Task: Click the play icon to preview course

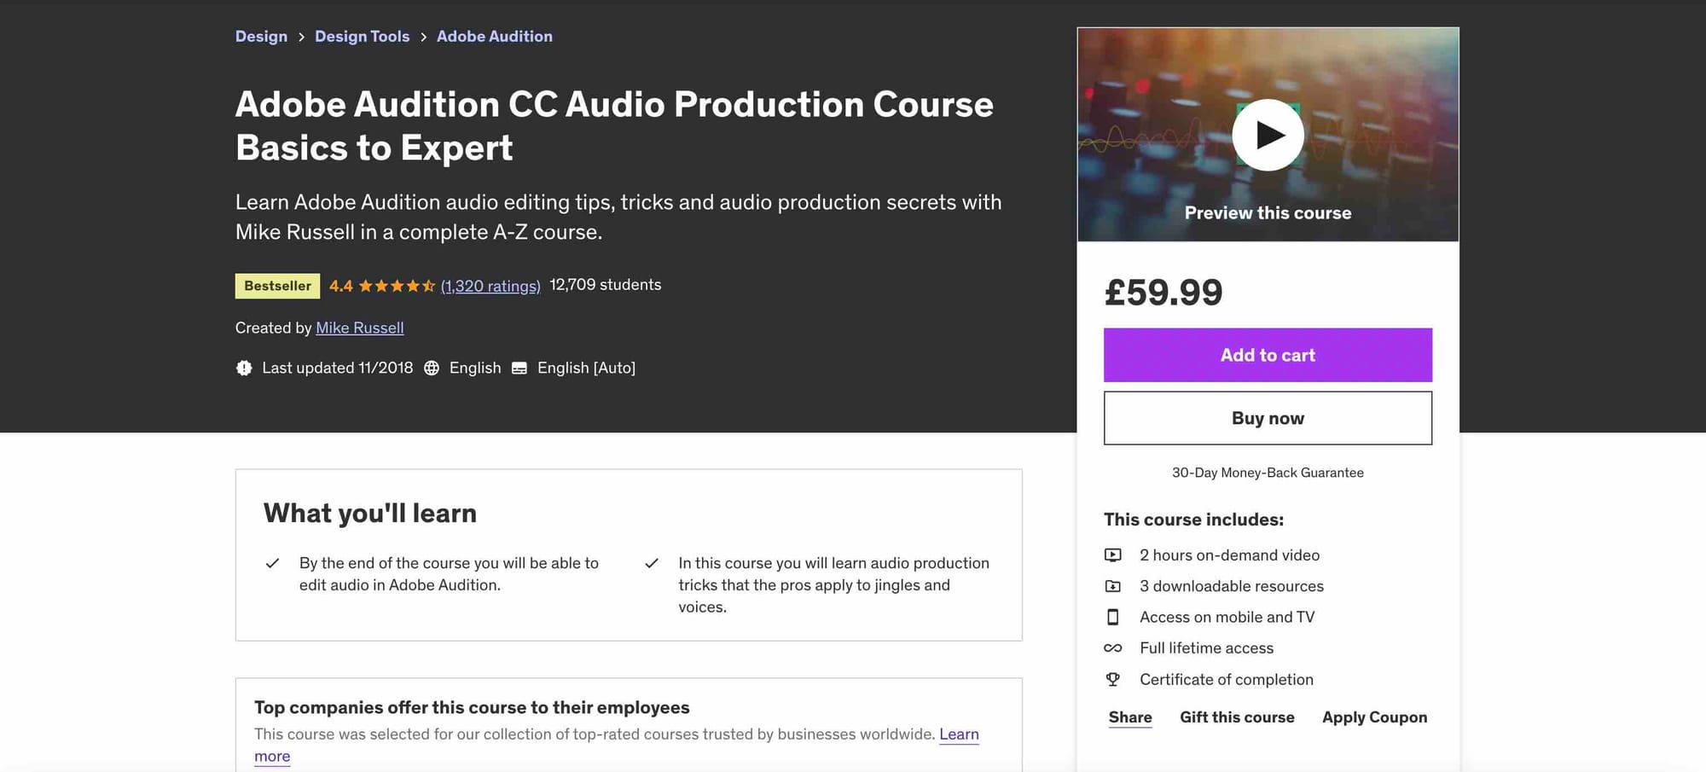Action: (1268, 134)
